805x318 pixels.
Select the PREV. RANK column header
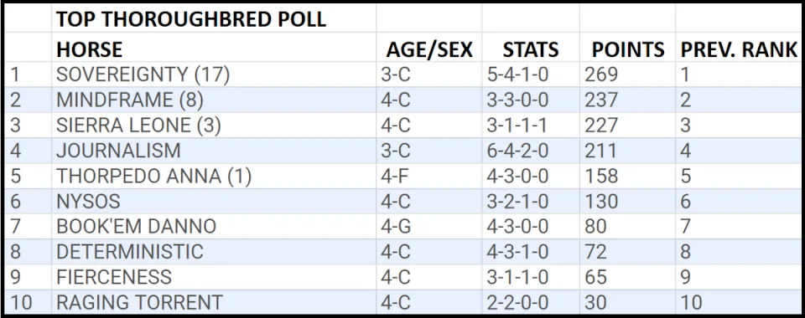(x=738, y=48)
